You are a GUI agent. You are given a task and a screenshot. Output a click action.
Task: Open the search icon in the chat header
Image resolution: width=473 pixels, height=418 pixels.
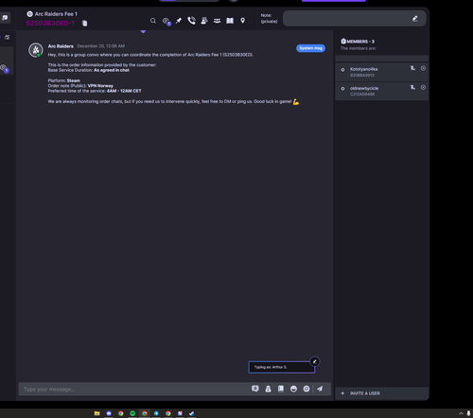(153, 21)
